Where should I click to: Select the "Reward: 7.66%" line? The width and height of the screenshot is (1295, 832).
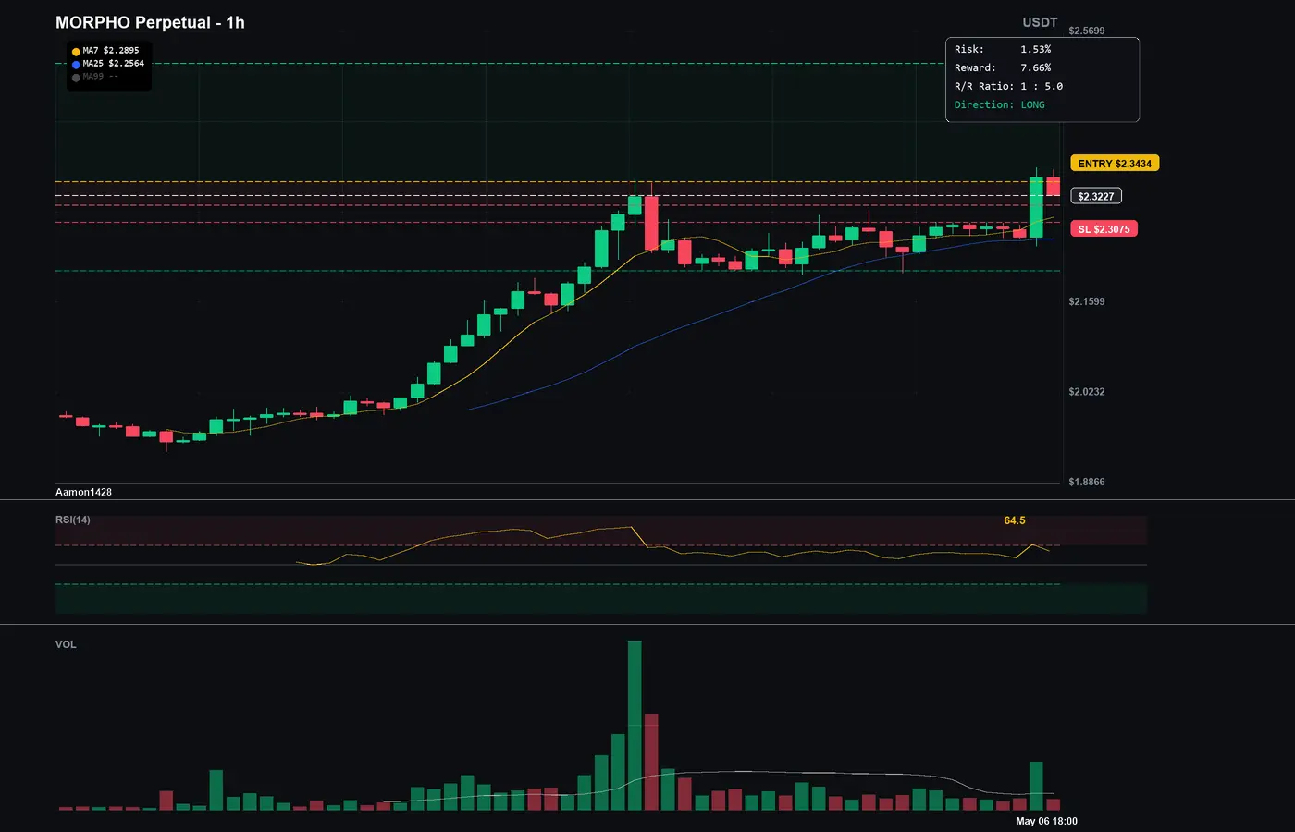click(1003, 67)
